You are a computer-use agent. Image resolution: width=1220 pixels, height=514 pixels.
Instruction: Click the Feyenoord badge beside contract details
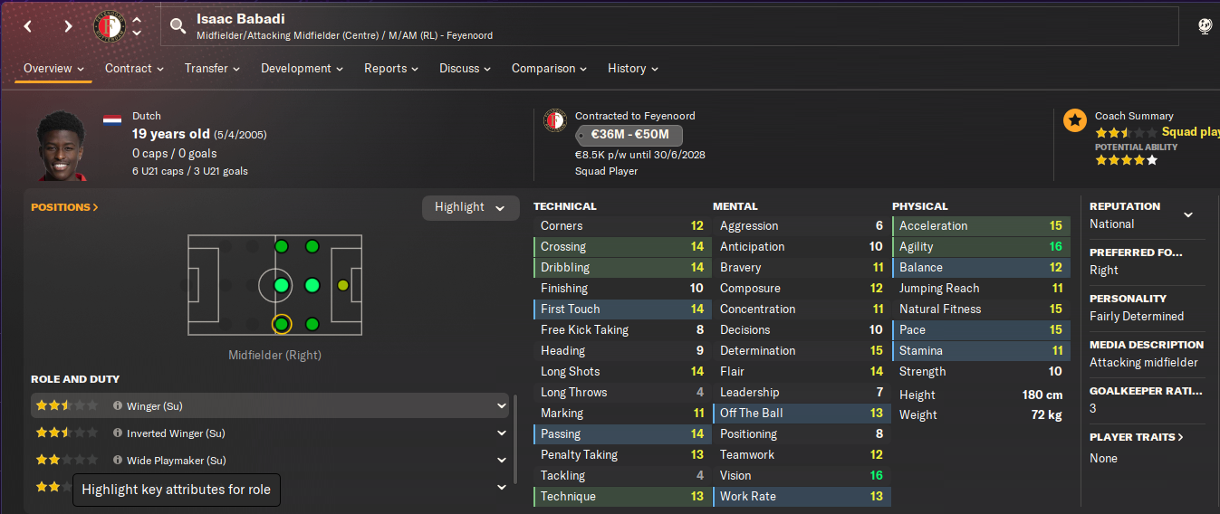555,120
